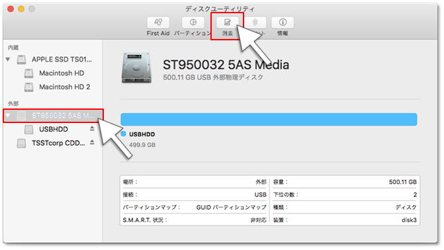Viewport: 444px width, 250px height.
Task: Click the 499.9 GB size text
Action: click(x=142, y=145)
